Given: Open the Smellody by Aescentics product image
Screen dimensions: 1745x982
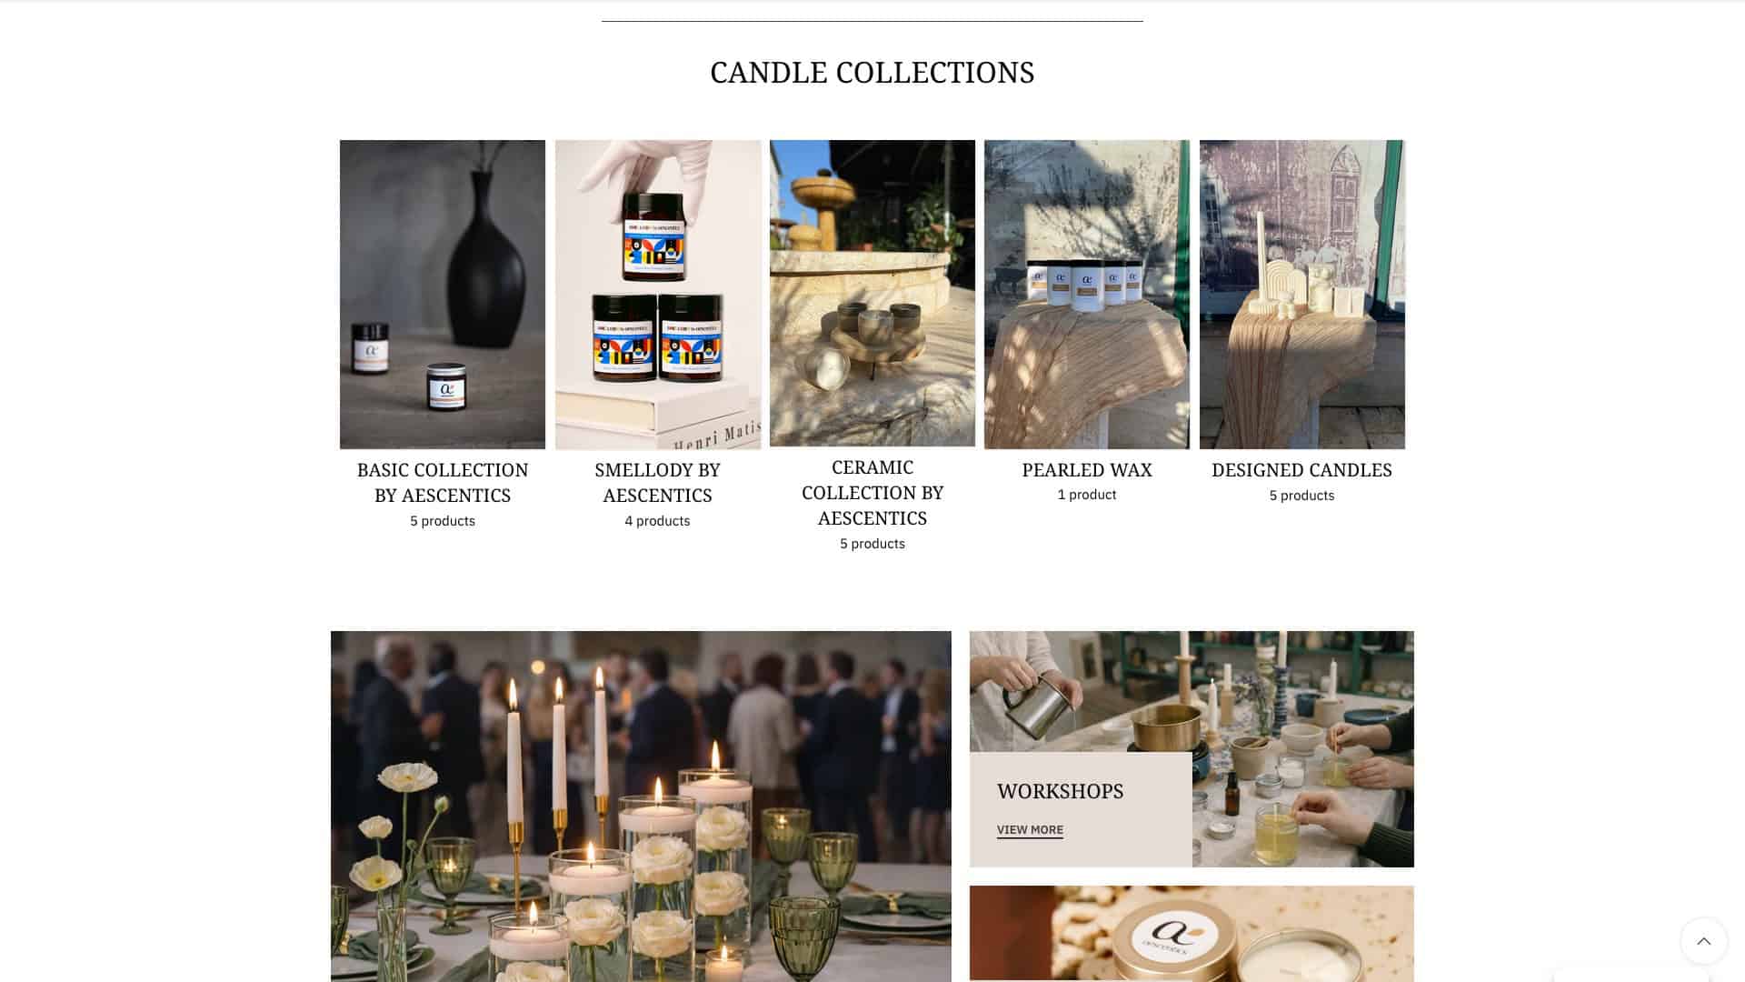Looking at the screenshot, I should 658,295.
